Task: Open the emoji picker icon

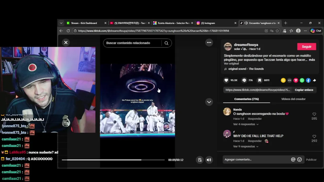Action: click(299, 160)
